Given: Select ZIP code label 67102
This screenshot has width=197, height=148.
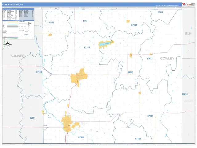Looking at the screenshot, I should (x=138, y=139).
